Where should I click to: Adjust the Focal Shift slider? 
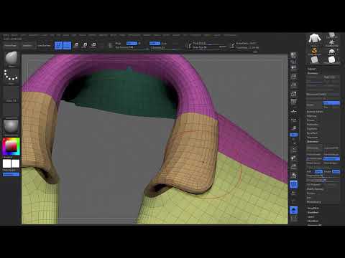pyautogui.click(x=208, y=43)
